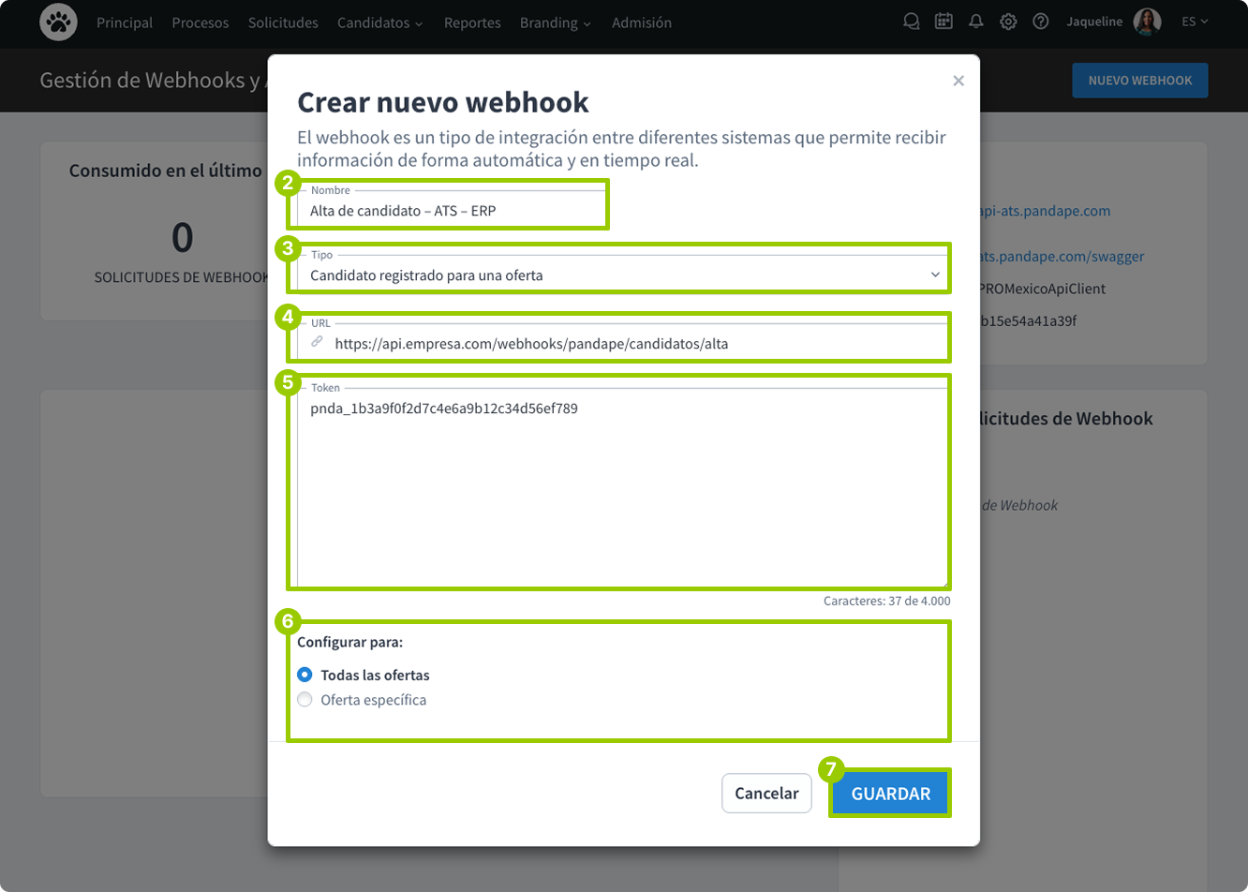Click the Pandapé paw logo
This screenshot has width=1248, height=892.
(58, 22)
